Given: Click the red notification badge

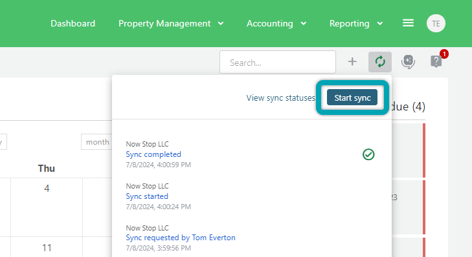Looking at the screenshot, I should pyautogui.click(x=444, y=54).
